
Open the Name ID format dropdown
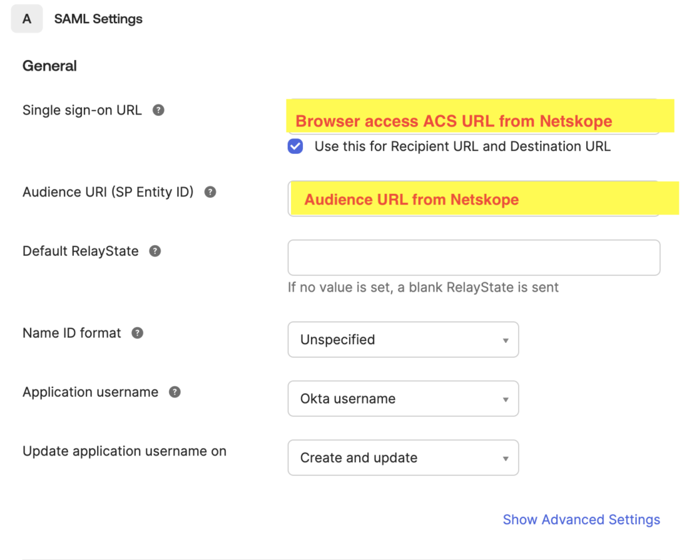pos(403,340)
